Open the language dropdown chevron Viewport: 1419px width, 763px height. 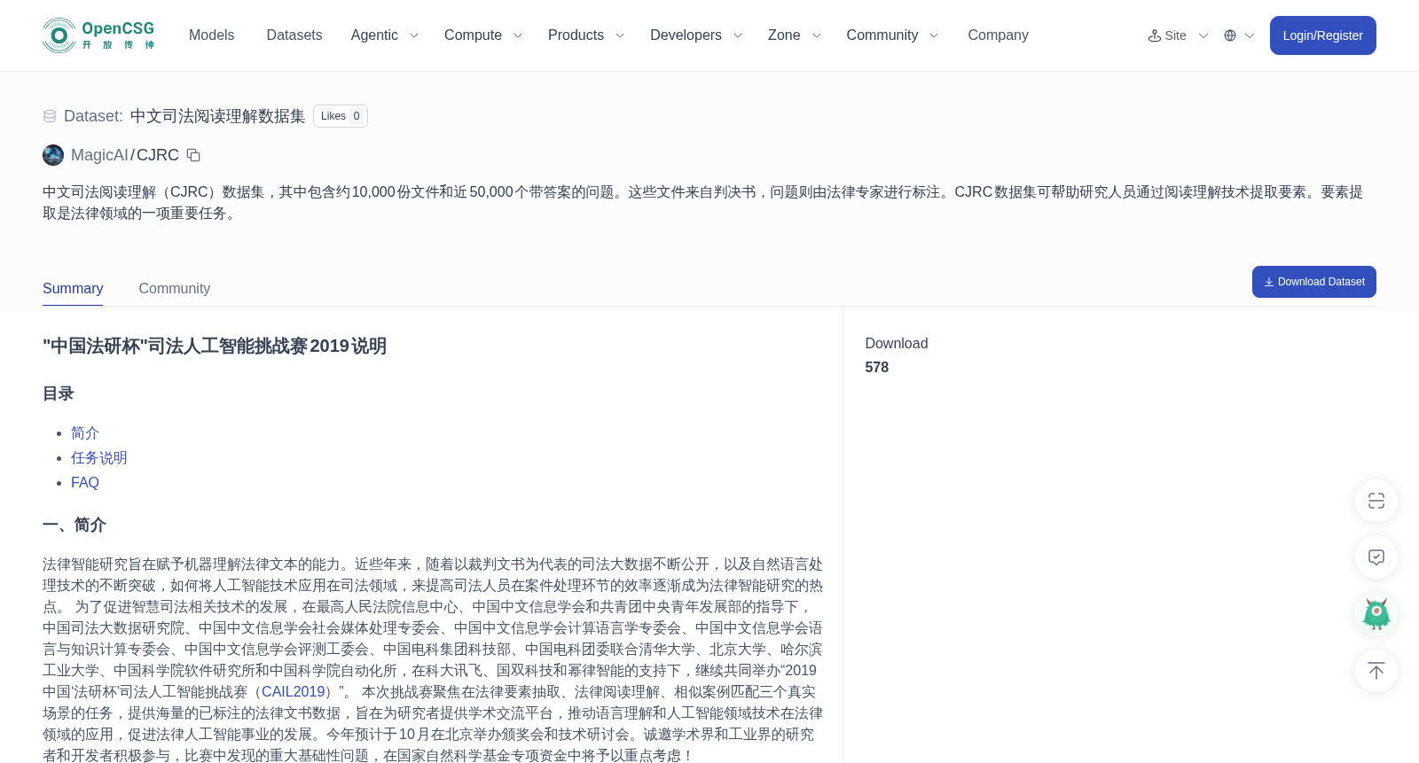(x=1250, y=35)
